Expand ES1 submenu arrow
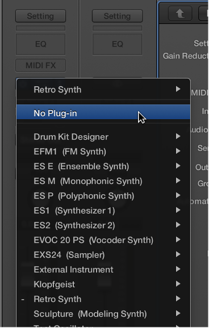 (178, 210)
